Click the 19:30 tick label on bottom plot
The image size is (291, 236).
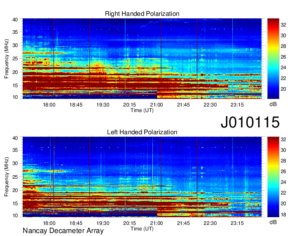coord(103,223)
